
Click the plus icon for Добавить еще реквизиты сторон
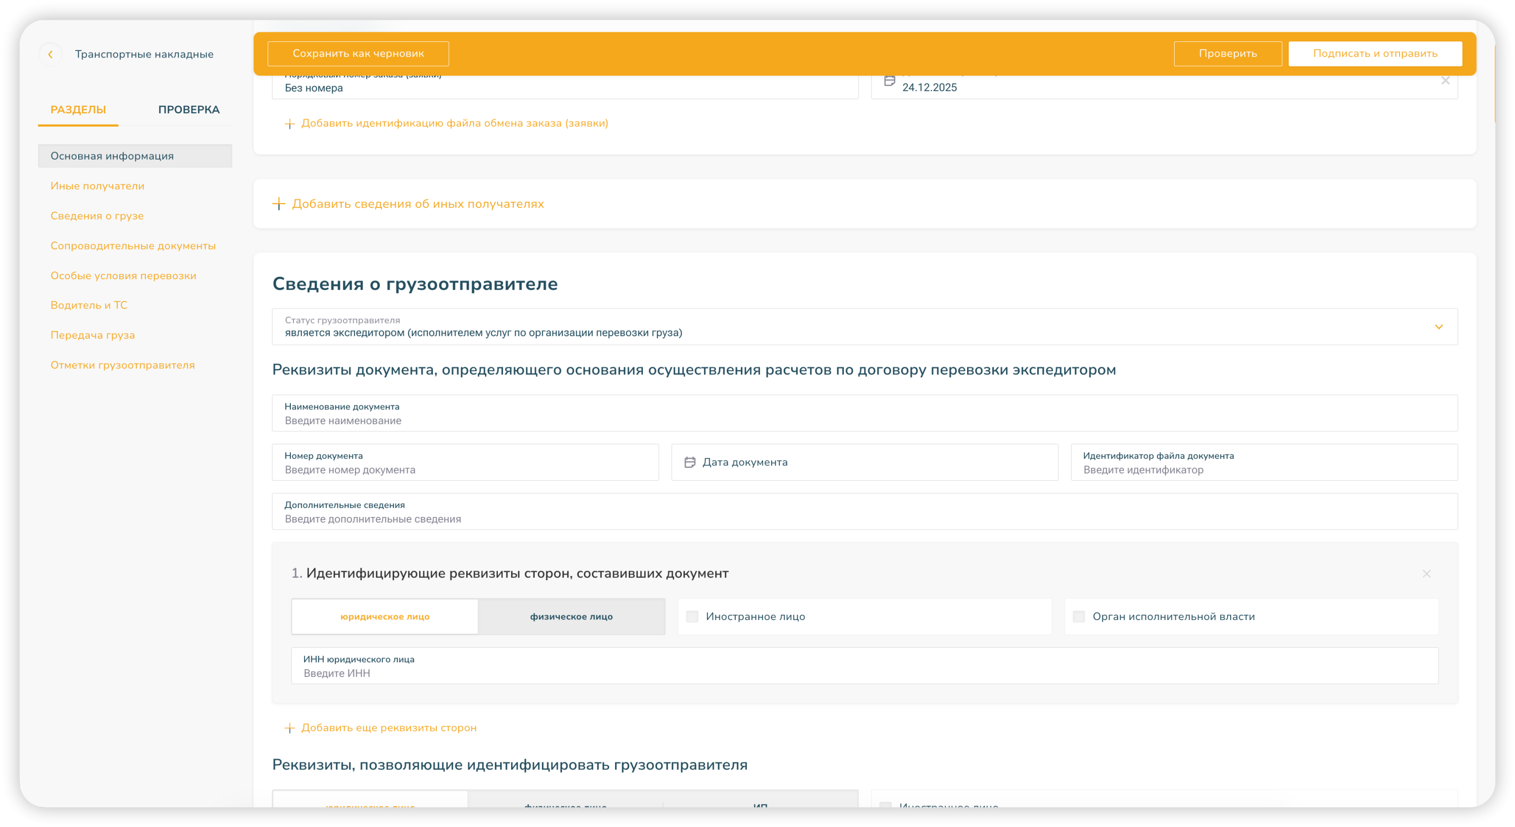289,728
